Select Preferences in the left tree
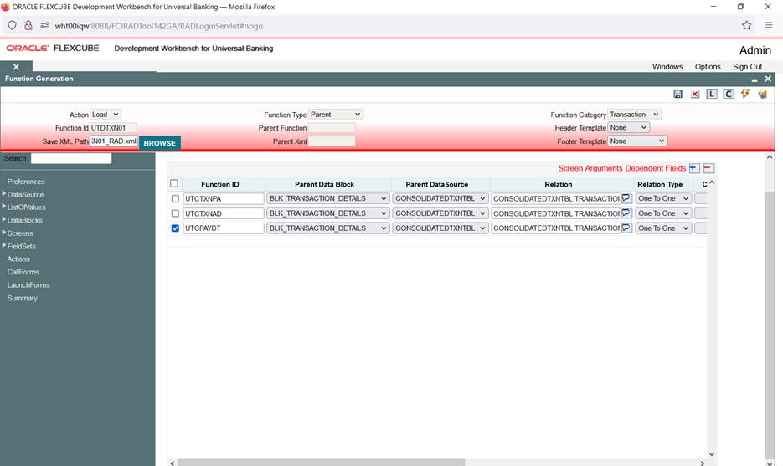The width and height of the screenshot is (783, 466). [x=26, y=181]
